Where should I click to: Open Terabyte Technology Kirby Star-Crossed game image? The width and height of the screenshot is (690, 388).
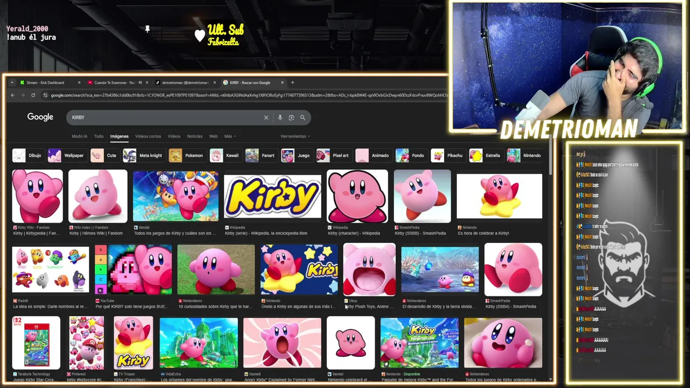(x=36, y=343)
